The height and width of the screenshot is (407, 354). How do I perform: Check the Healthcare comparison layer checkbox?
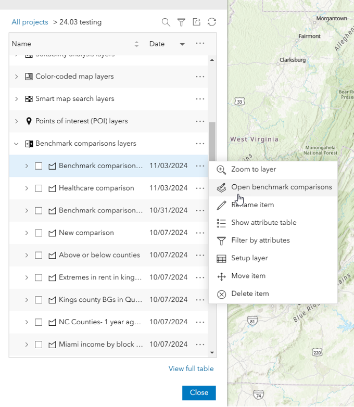point(39,188)
